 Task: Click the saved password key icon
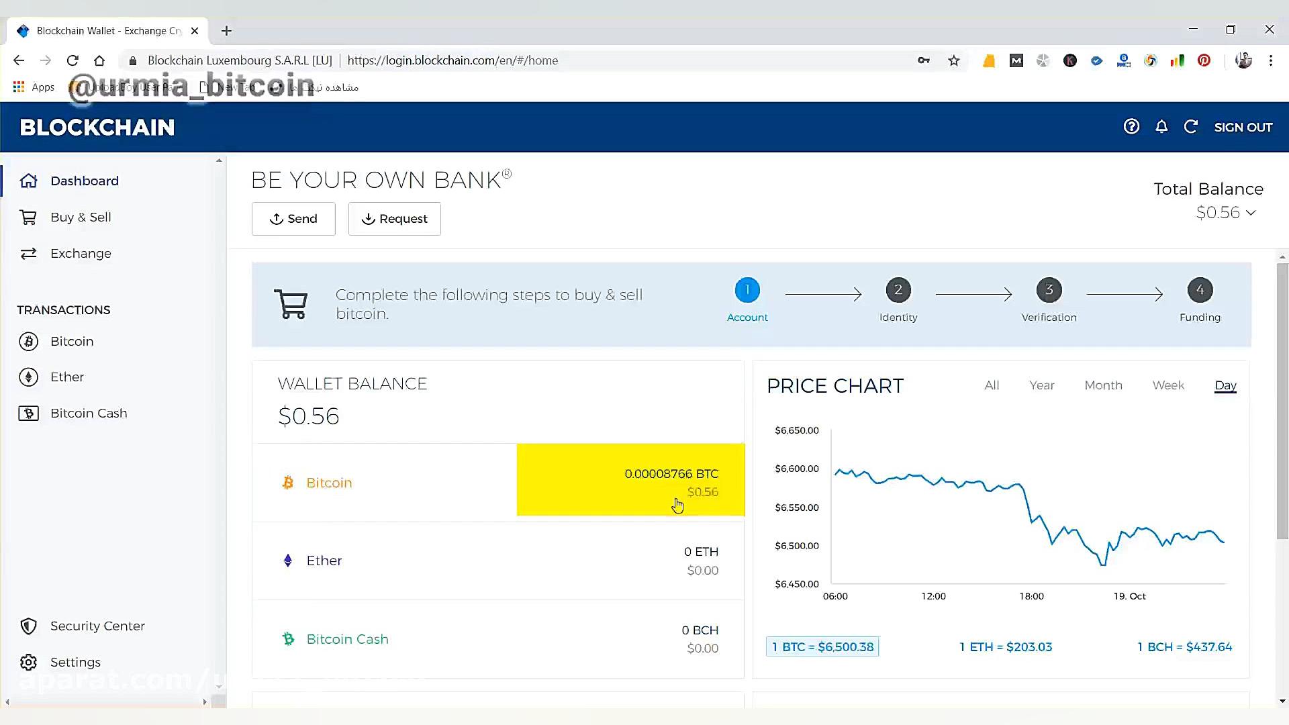pyautogui.click(x=924, y=60)
